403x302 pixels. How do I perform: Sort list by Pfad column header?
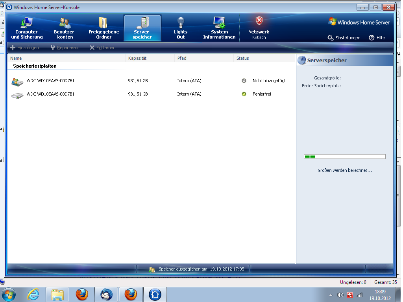click(x=204, y=58)
